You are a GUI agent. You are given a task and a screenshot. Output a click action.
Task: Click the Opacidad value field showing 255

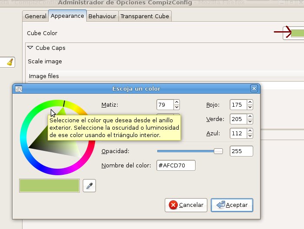pyautogui.click(x=242, y=151)
